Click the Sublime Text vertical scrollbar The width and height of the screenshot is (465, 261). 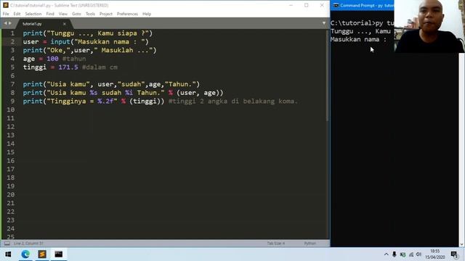click(x=328, y=75)
